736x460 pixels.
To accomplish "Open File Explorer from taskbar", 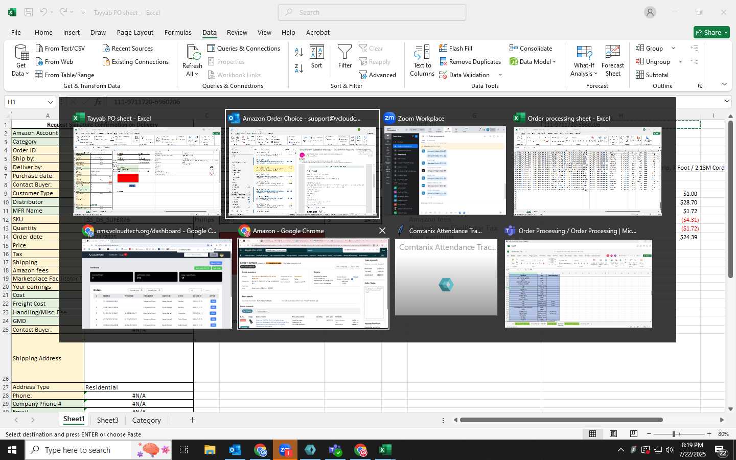I will click(x=210, y=450).
